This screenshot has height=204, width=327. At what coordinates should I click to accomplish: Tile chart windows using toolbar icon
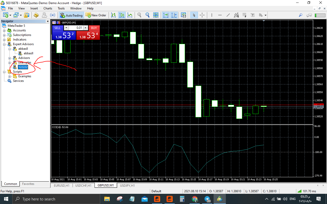click(x=156, y=15)
